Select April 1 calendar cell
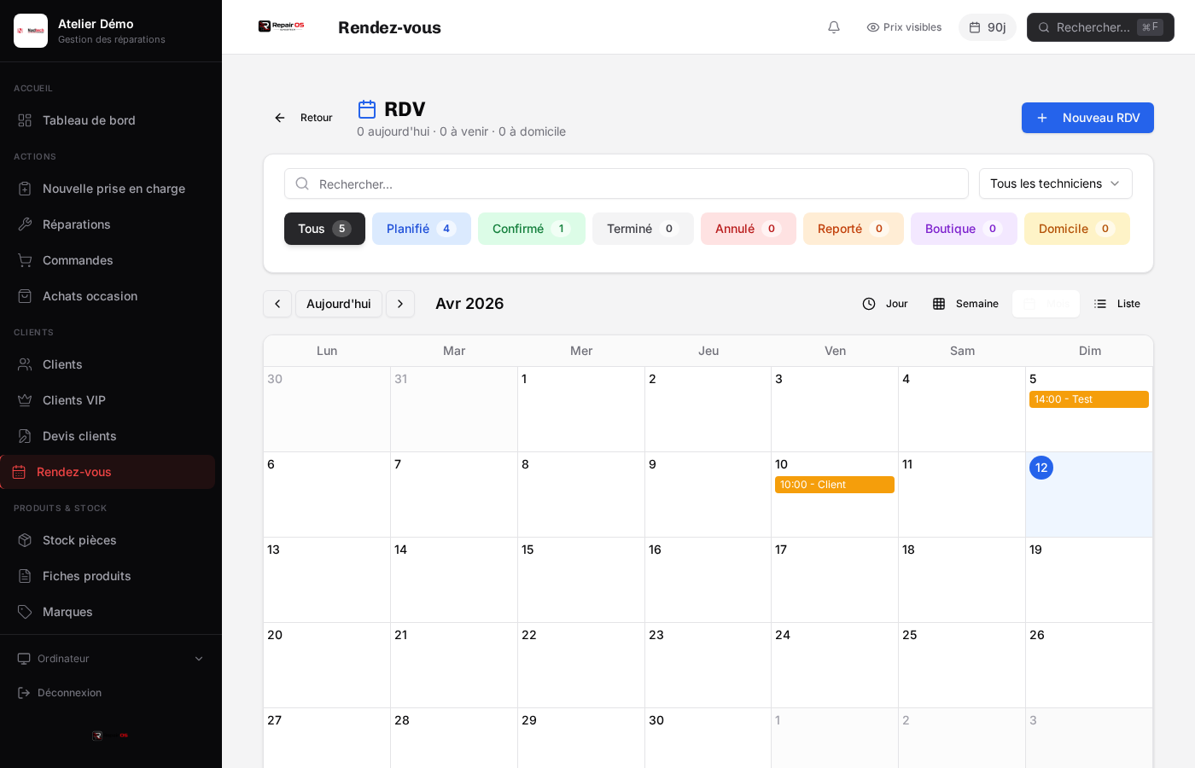This screenshot has height=768, width=1195. [581, 410]
